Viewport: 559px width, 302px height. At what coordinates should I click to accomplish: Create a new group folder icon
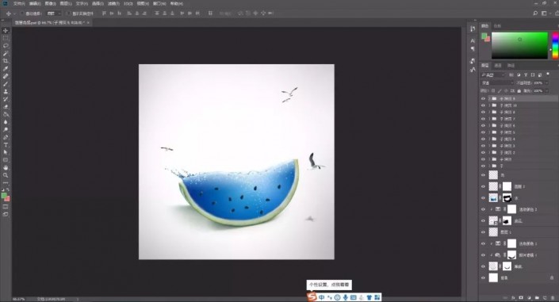click(x=537, y=297)
